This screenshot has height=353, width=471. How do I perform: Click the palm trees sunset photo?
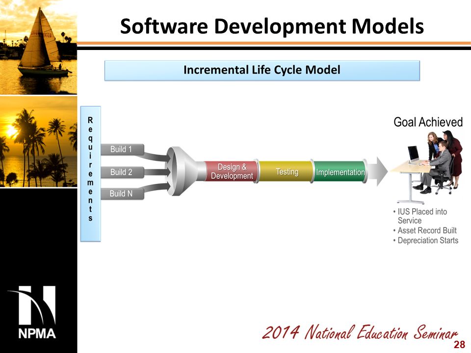(x=38, y=142)
